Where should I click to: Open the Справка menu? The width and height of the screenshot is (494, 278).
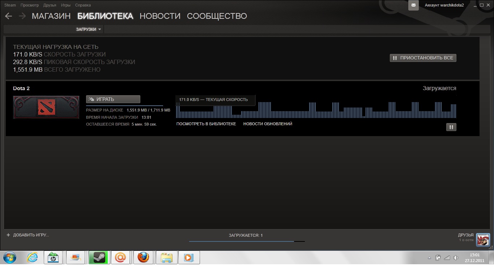[83, 5]
